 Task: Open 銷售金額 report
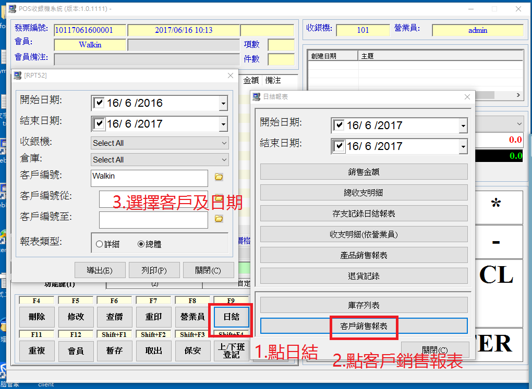coord(364,172)
